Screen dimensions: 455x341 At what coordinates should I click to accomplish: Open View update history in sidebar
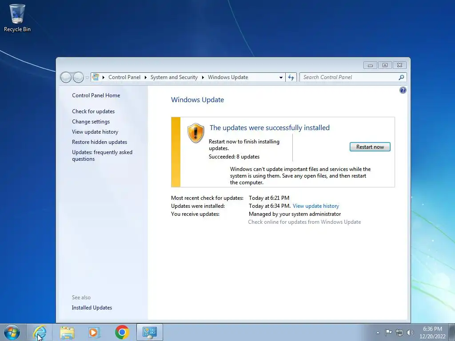tap(95, 131)
